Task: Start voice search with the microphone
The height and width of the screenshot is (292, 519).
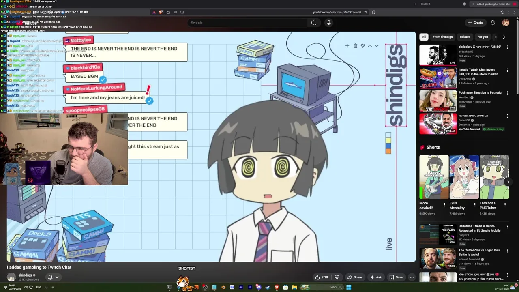Action: [x=329, y=23]
